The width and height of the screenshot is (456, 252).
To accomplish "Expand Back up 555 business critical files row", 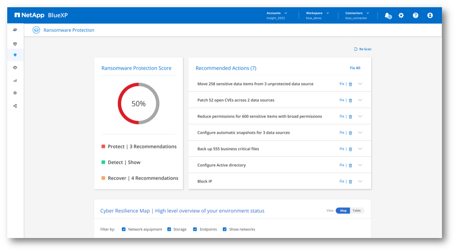I will coord(360,149).
